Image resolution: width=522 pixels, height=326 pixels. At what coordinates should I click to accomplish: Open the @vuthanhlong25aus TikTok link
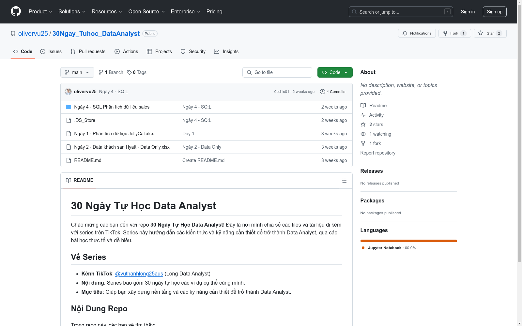[139, 274]
